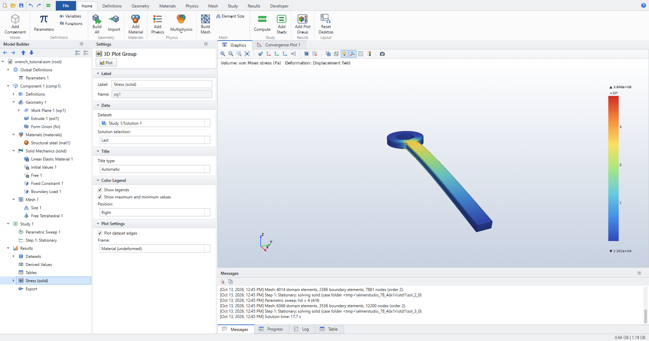The height and width of the screenshot is (341, 649).
Task: Click the Save icon in quick access toolbar
Action: click(21, 5)
